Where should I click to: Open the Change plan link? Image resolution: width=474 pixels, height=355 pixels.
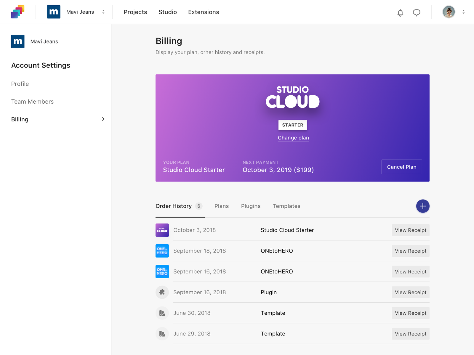pos(293,138)
